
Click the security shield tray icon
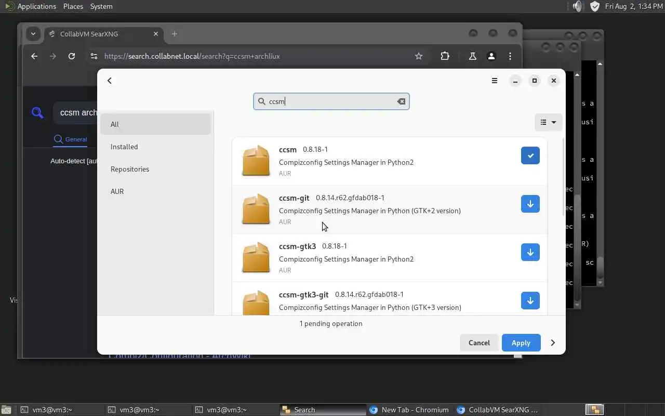(595, 6)
